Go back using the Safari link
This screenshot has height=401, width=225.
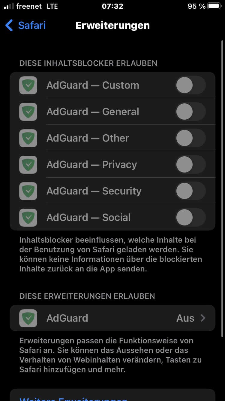(x=32, y=26)
